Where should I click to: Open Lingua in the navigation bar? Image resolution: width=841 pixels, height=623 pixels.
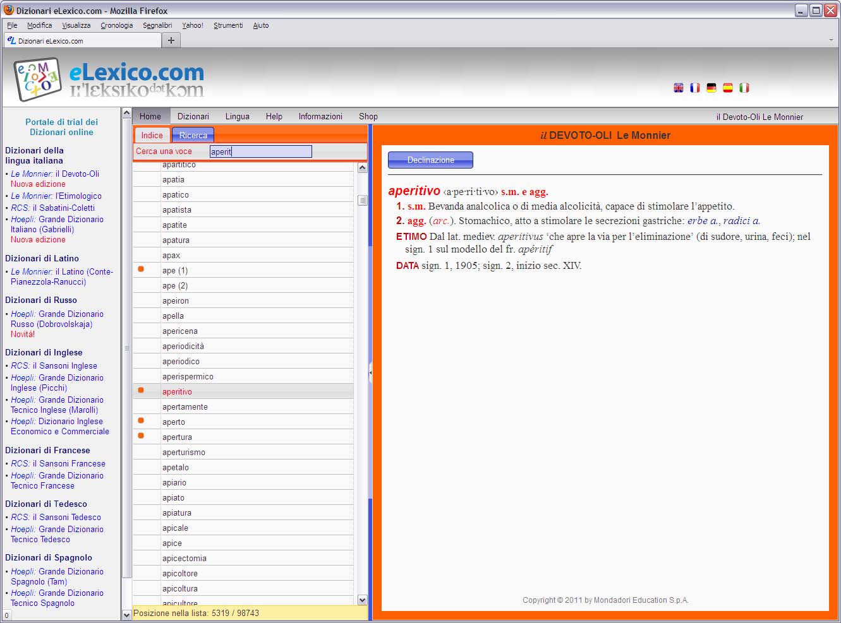[x=238, y=116]
